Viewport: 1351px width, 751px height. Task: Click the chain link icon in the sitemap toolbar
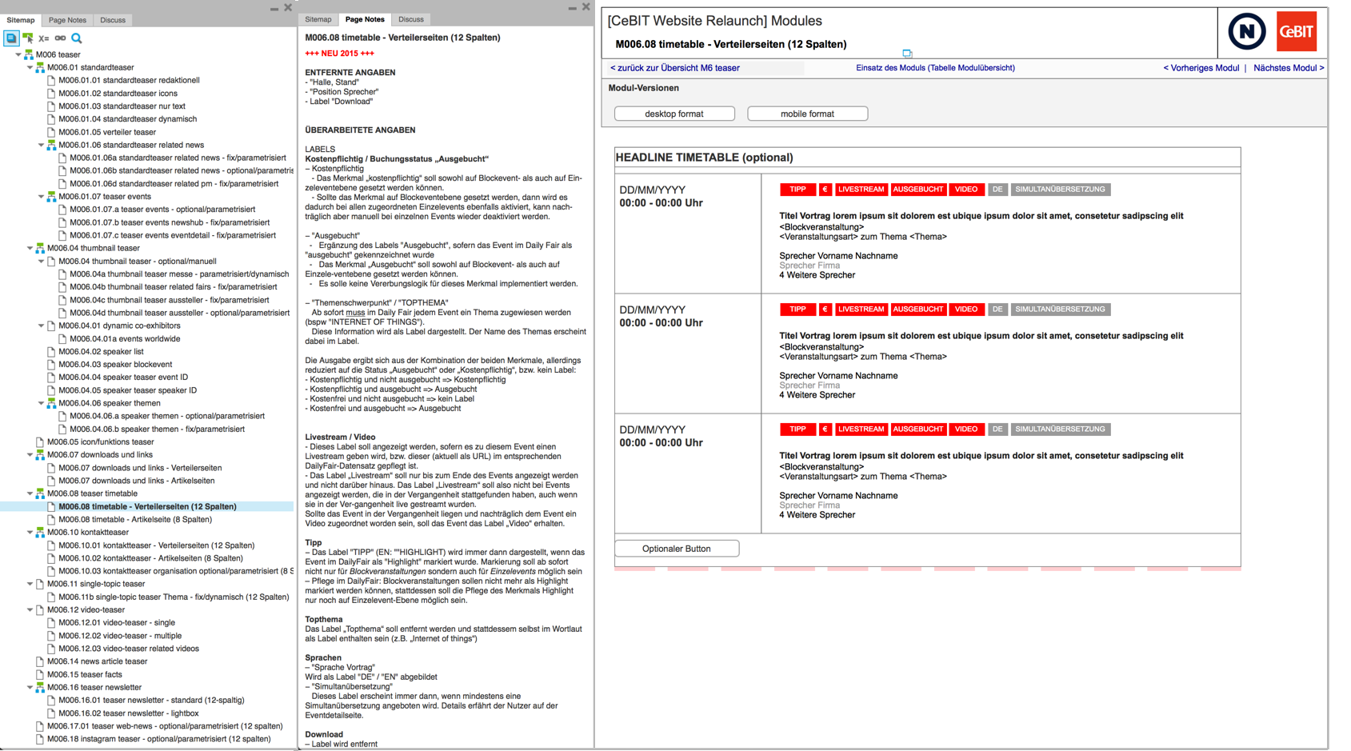point(60,38)
